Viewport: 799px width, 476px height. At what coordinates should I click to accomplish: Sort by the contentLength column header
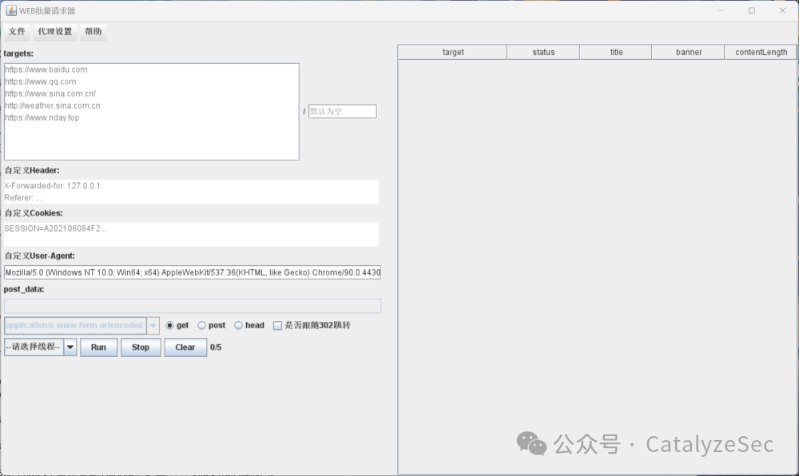click(761, 52)
